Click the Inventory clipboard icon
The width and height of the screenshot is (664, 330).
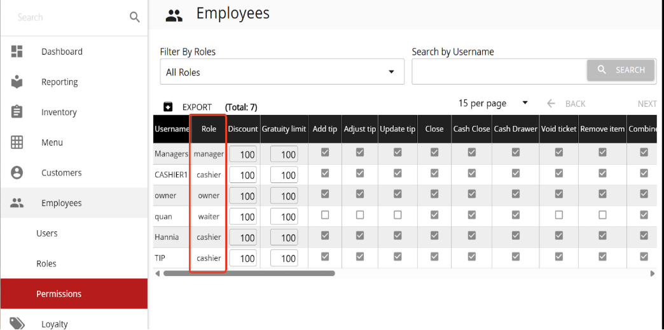(17, 112)
